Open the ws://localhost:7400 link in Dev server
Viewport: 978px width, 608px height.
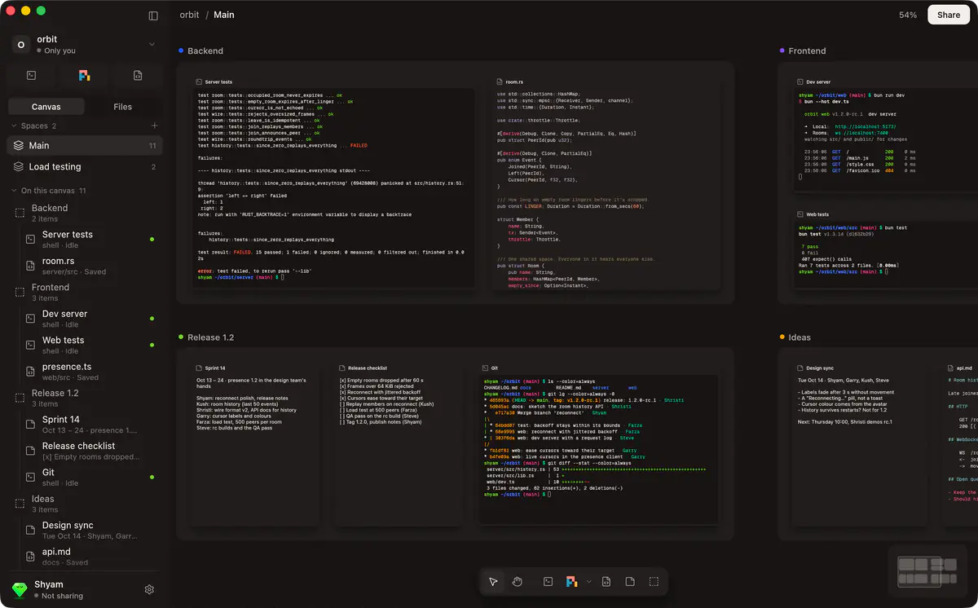coord(861,133)
